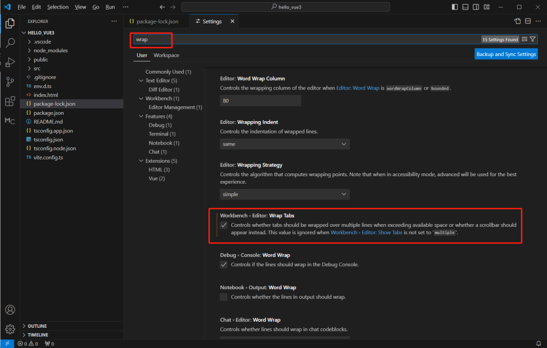Open package.json in Explorer
This screenshot has height=348, width=547.
click(x=72, y=113)
